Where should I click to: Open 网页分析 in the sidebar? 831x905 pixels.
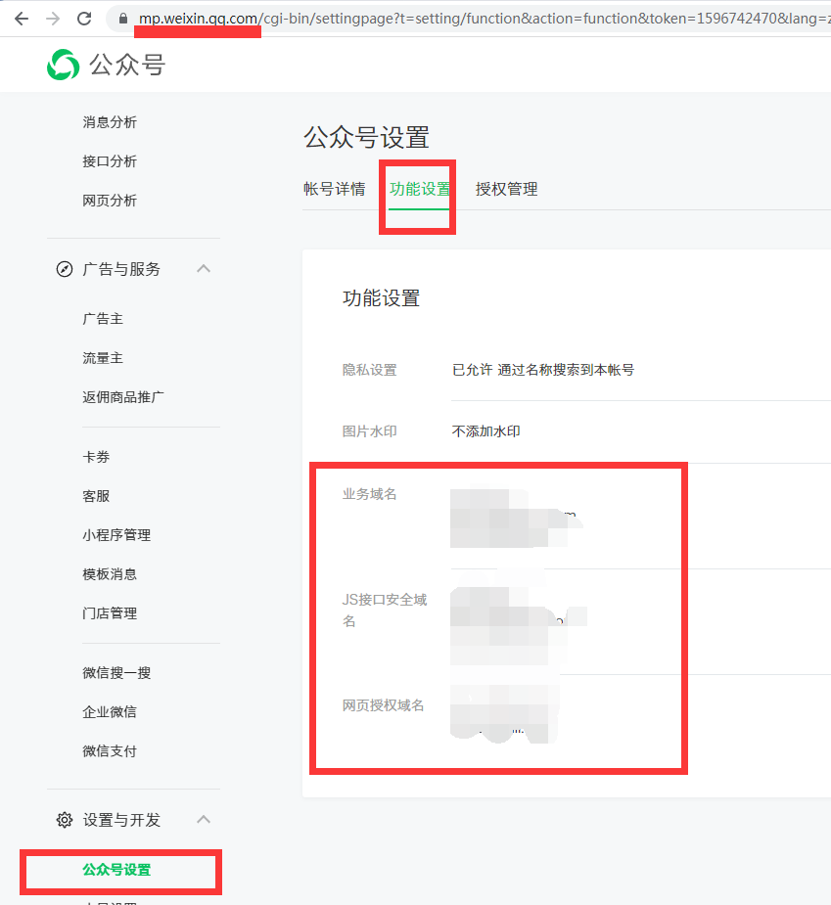(x=110, y=201)
